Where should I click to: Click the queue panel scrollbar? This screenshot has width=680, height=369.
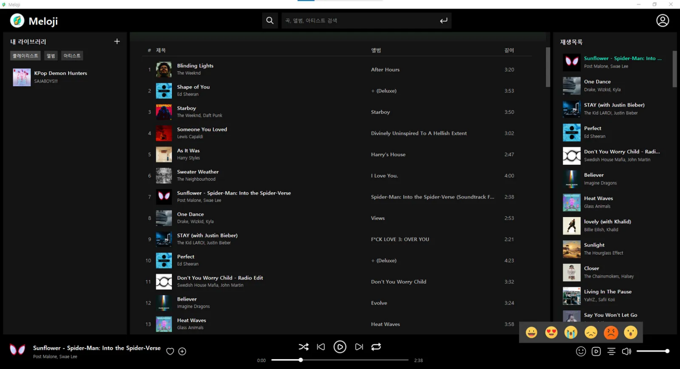[674, 69]
